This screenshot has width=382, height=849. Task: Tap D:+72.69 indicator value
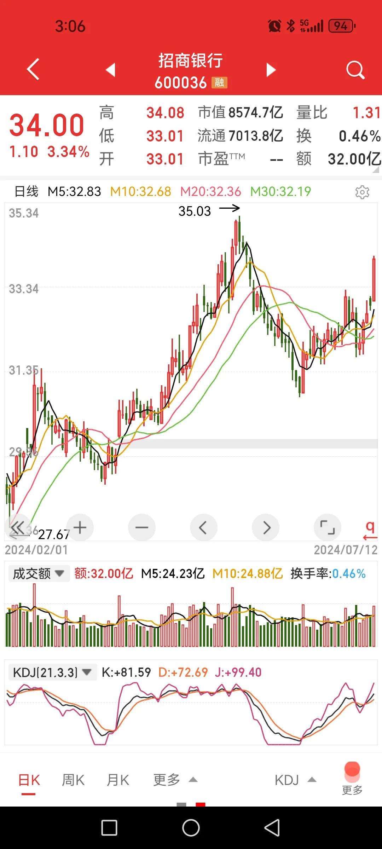tap(183, 672)
